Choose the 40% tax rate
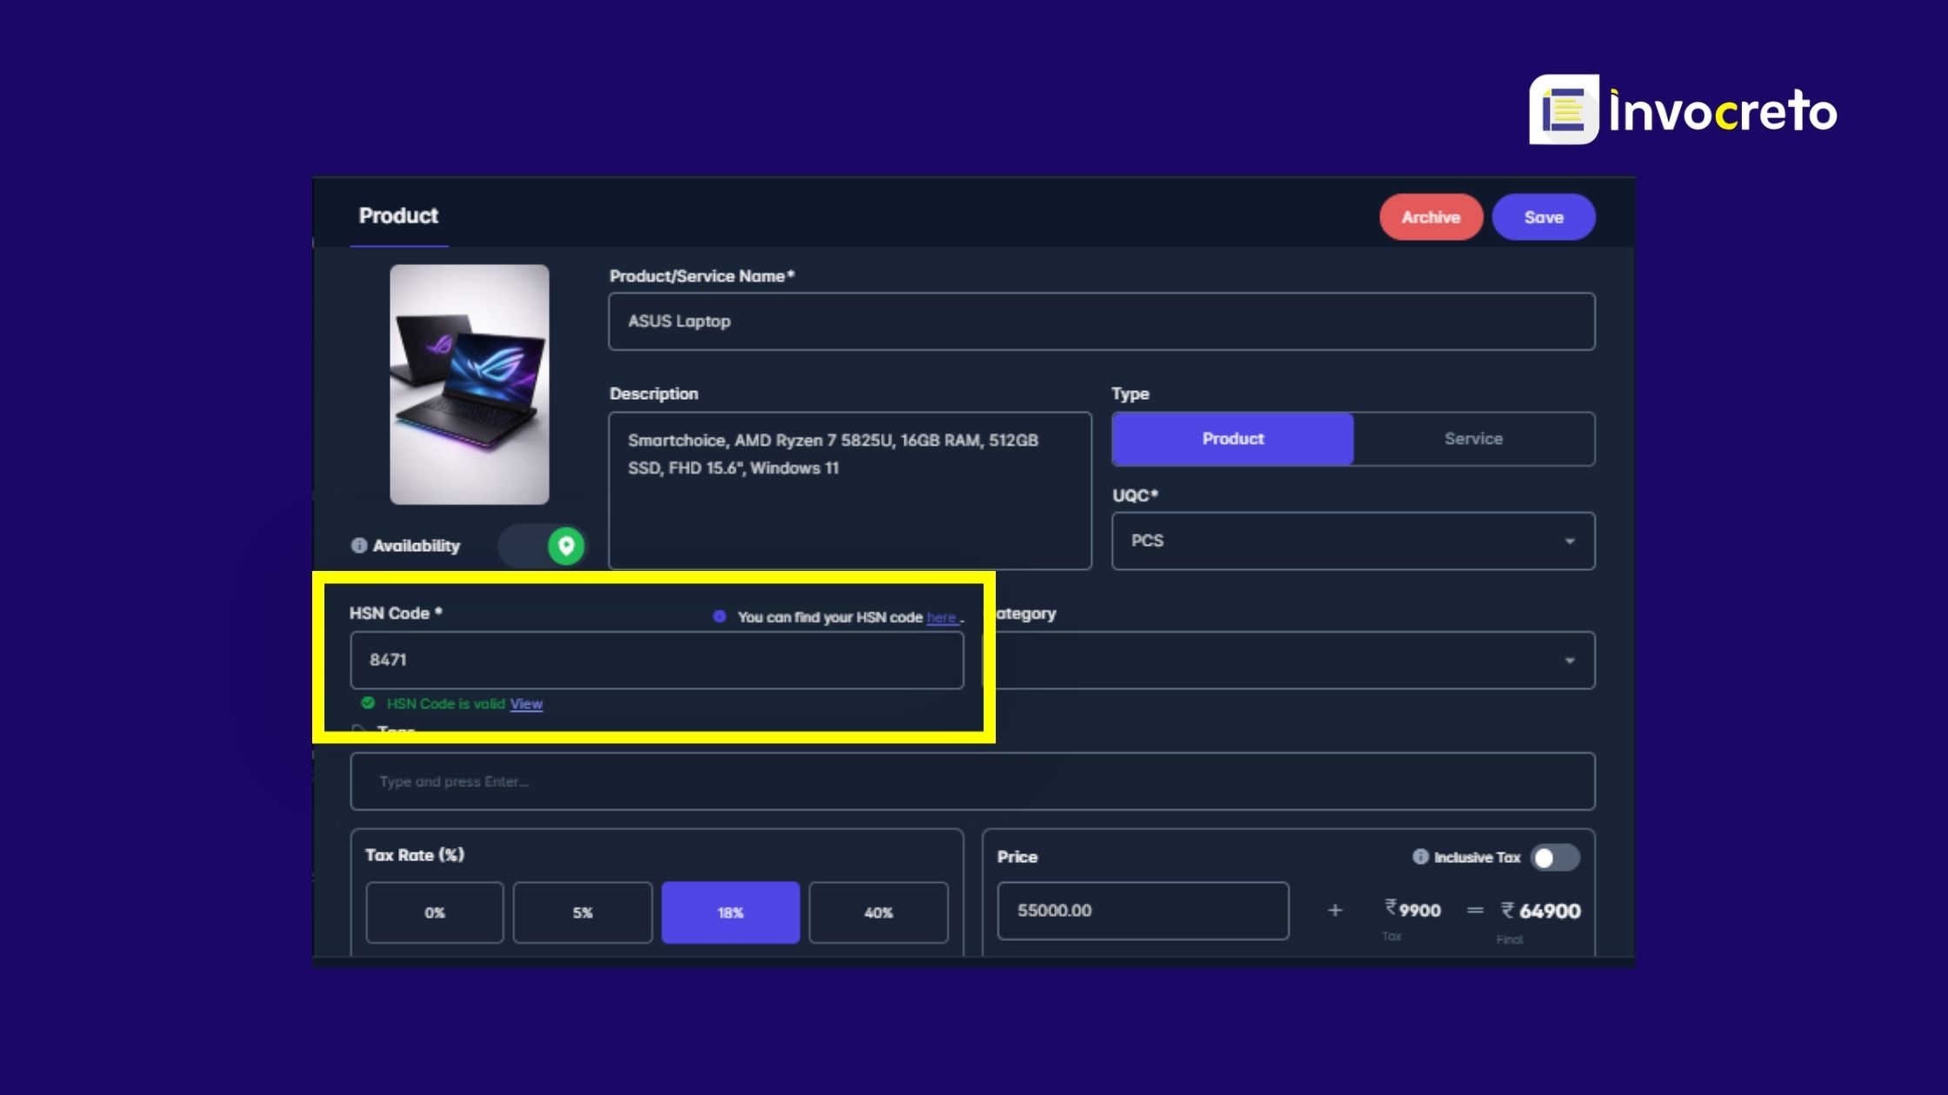 click(878, 912)
